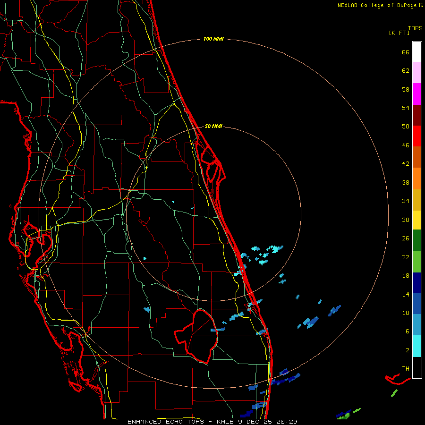Click the NEXLAB-College of DuPage credit text
This screenshot has width=425, height=425.
377,5
